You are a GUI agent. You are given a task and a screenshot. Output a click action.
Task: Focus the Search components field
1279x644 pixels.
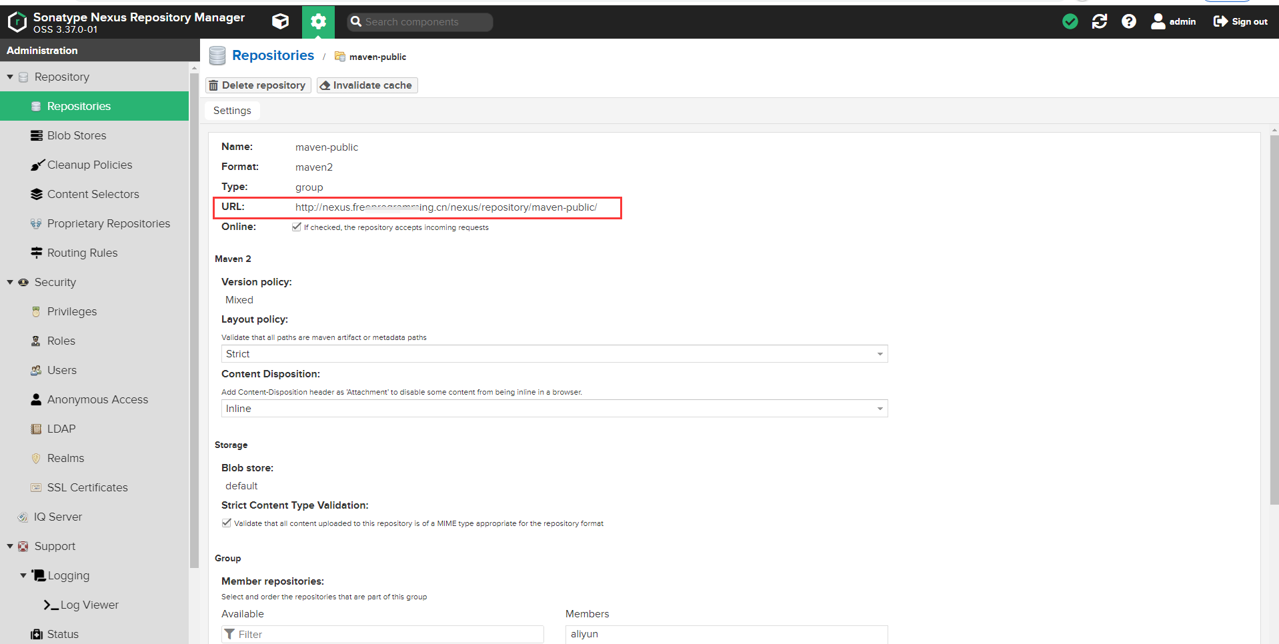(420, 22)
